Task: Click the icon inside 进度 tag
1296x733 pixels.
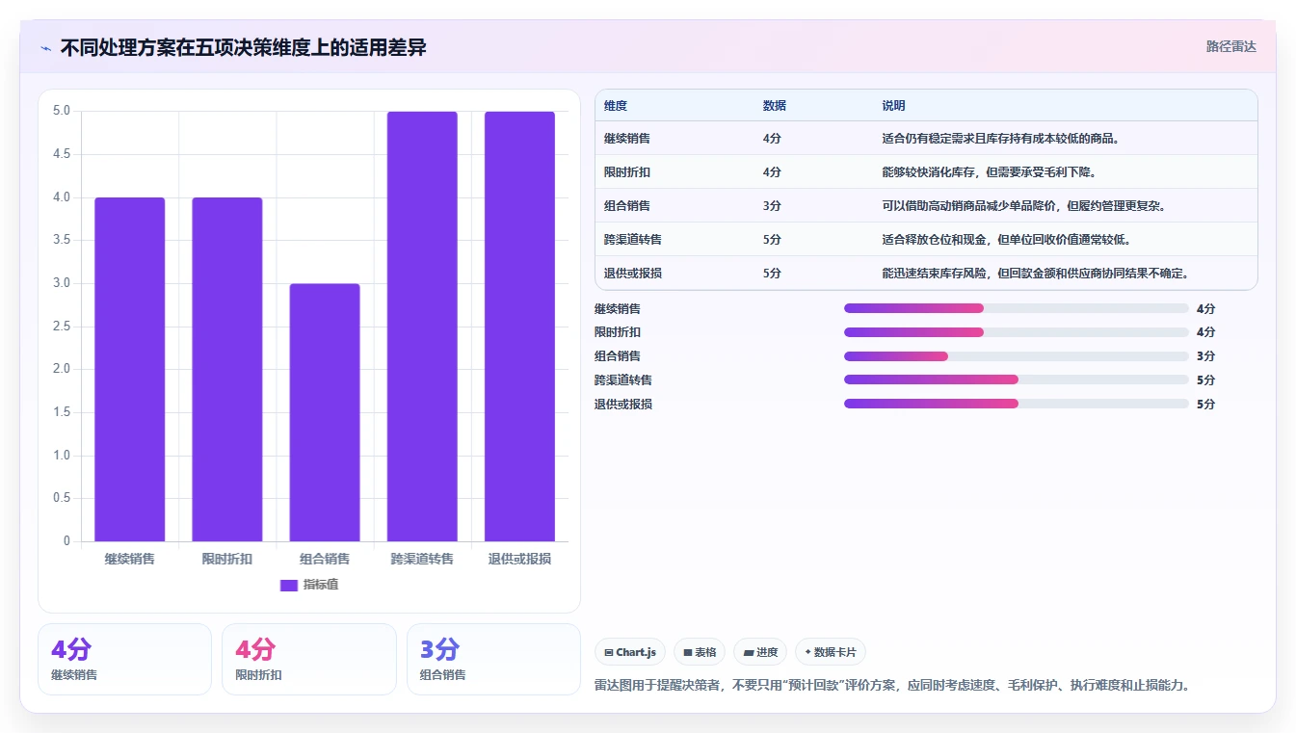Action: pyautogui.click(x=748, y=653)
